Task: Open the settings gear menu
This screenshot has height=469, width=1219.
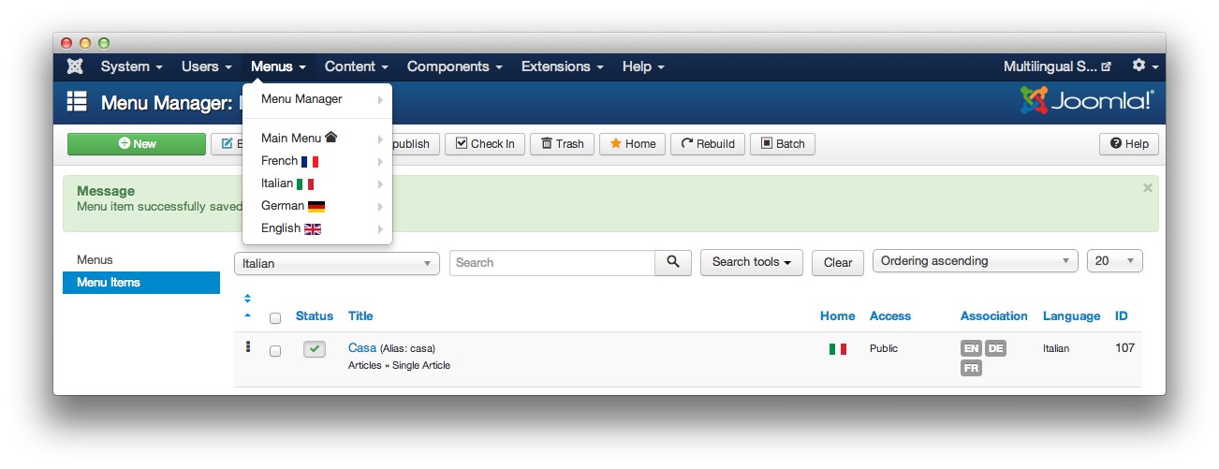Action: [x=1144, y=66]
